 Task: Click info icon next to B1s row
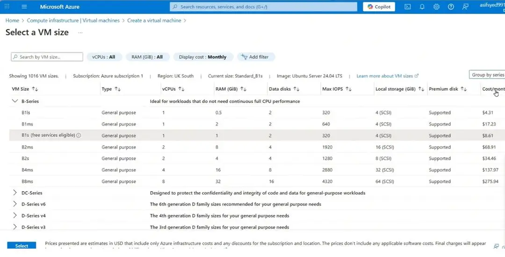pyautogui.click(x=79, y=136)
